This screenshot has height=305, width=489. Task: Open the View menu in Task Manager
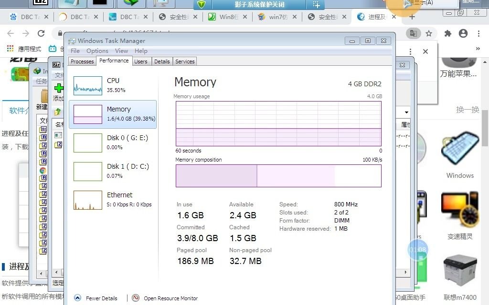point(122,51)
